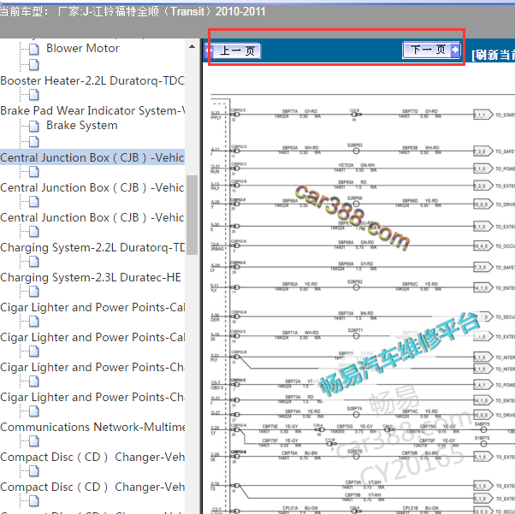The height and width of the screenshot is (514, 515).
Task: Open the Brake System page icon
Action: point(34,126)
